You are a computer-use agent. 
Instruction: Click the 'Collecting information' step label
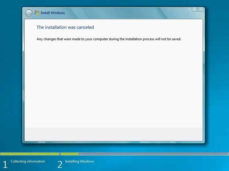(28, 161)
